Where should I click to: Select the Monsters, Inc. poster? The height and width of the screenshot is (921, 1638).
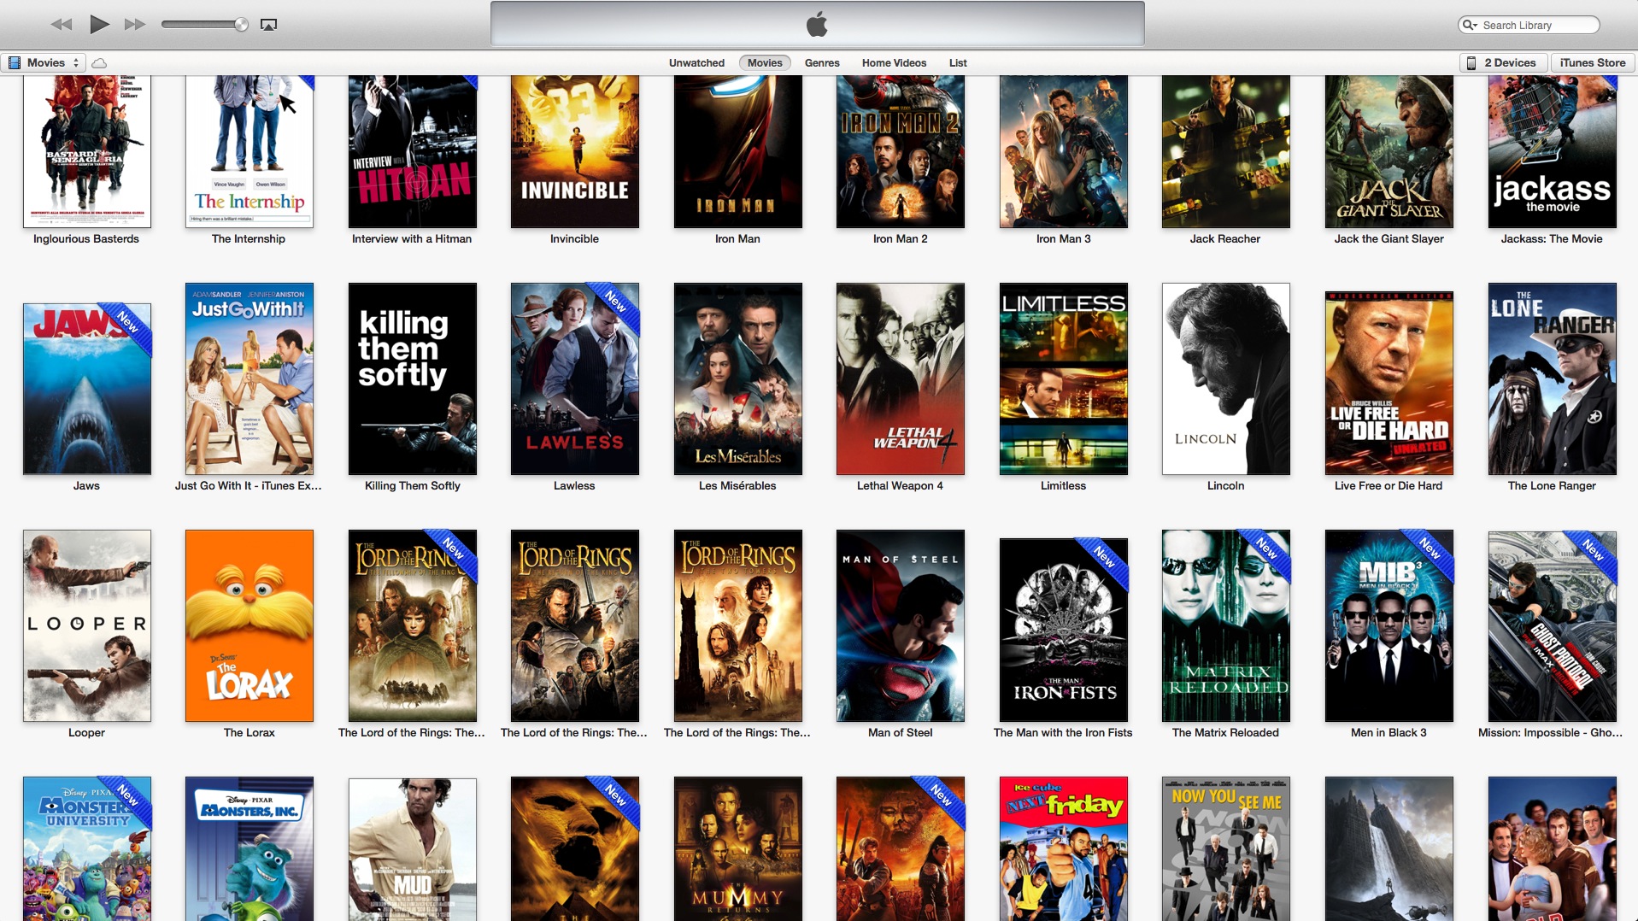pyautogui.click(x=250, y=848)
